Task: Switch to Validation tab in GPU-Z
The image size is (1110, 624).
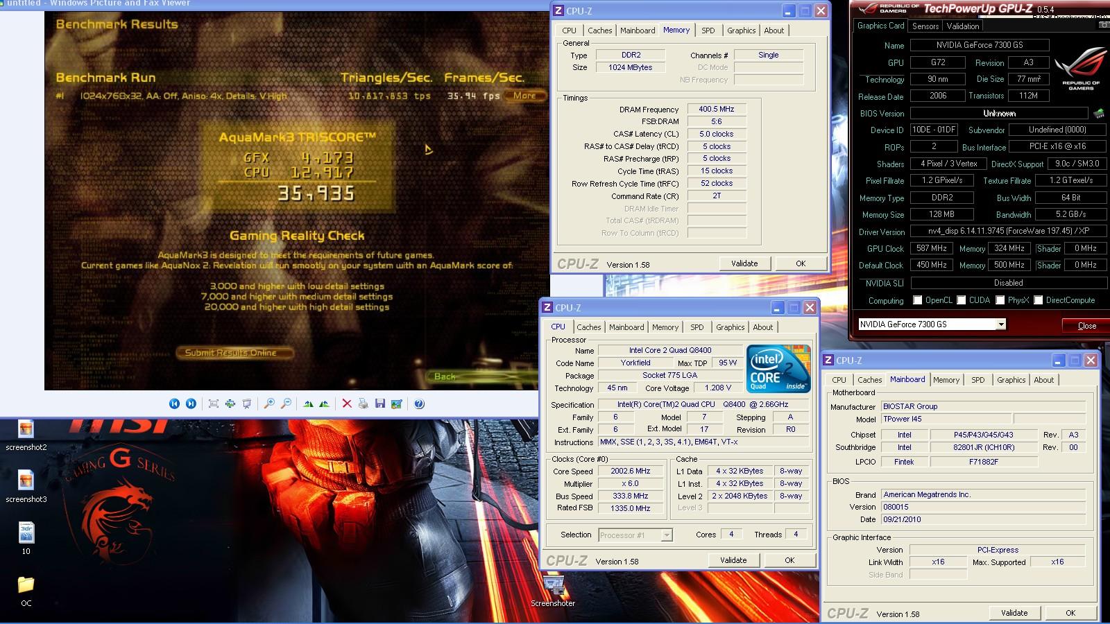Action: coord(963,26)
